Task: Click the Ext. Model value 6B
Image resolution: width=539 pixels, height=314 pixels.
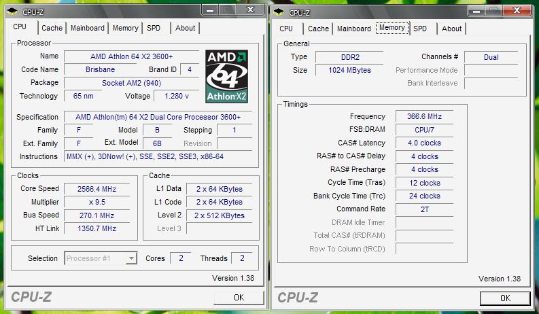Action: (157, 143)
